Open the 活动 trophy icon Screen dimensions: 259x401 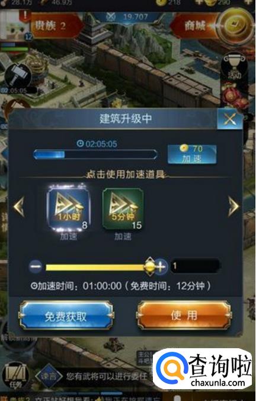pos(234,68)
